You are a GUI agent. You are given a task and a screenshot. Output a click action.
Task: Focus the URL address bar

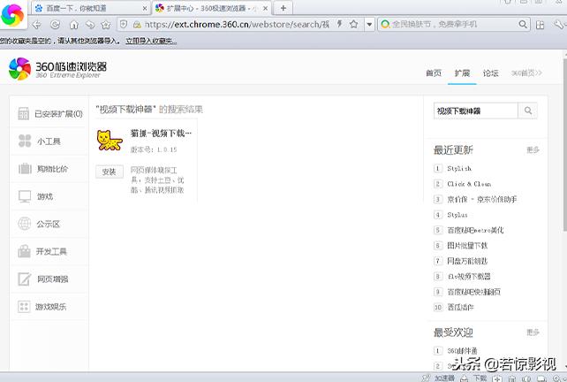pyautogui.click(x=237, y=24)
